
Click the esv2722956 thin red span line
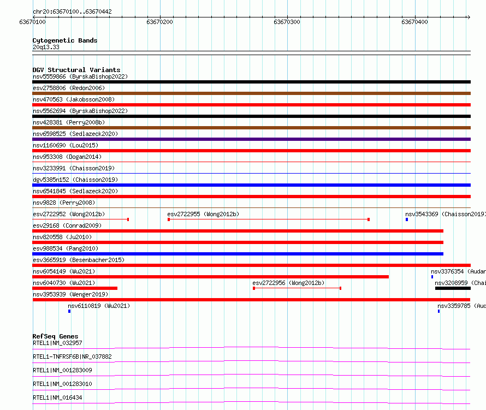click(x=297, y=288)
